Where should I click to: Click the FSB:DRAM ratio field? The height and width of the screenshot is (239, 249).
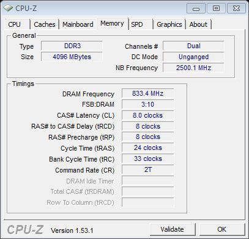[147, 104]
